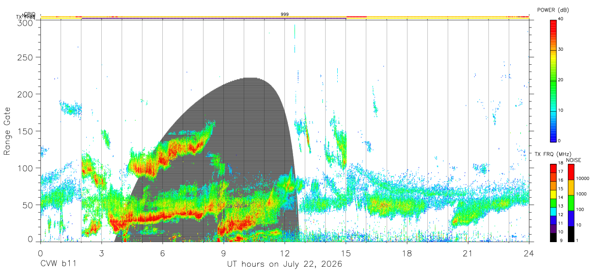The width and height of the screenshot is (595, 274).
Task: Click the '30' label on the power scale
Action: pyautogui.click(x=561, y=49)
